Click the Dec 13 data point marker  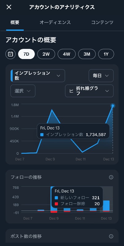113,106
